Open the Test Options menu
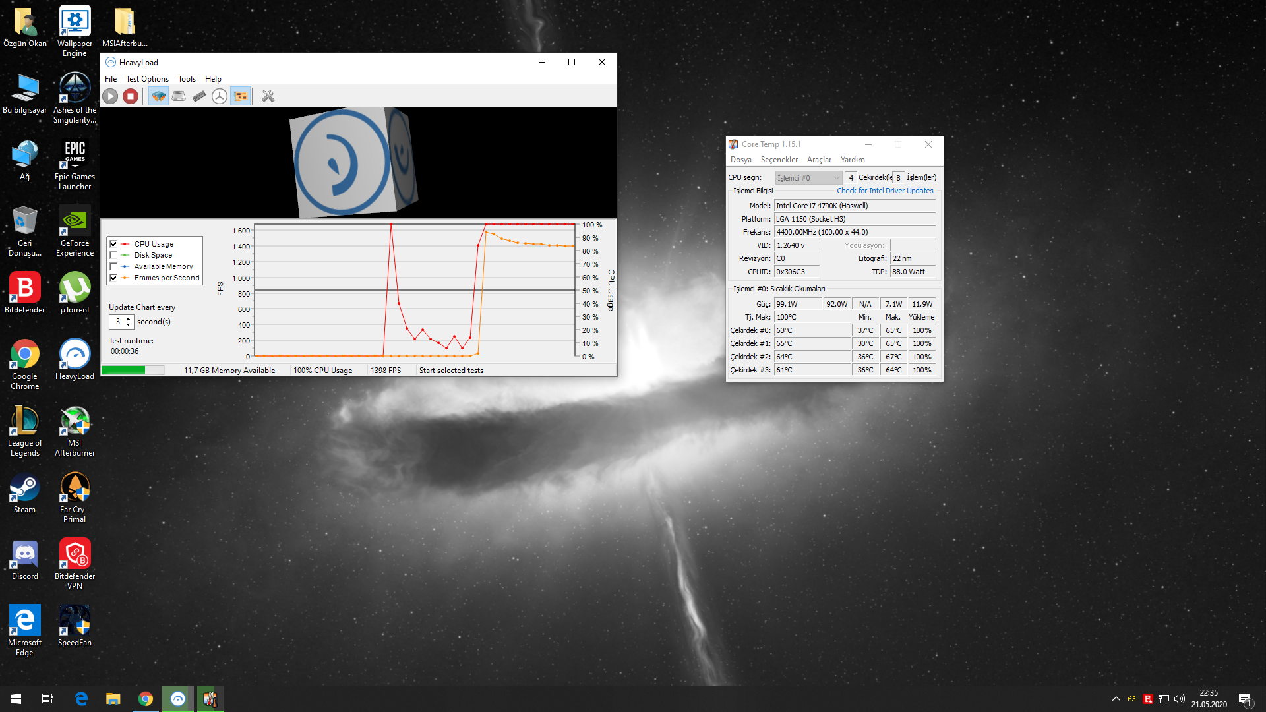 (147, 79)
